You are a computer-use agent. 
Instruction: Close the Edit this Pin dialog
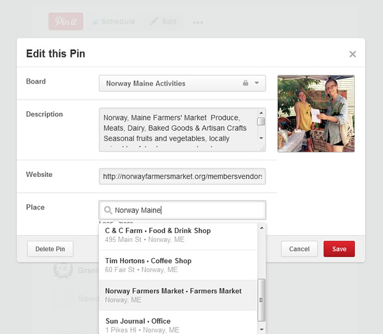click(x=352, y=54)
